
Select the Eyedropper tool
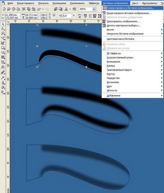(3, 78)
